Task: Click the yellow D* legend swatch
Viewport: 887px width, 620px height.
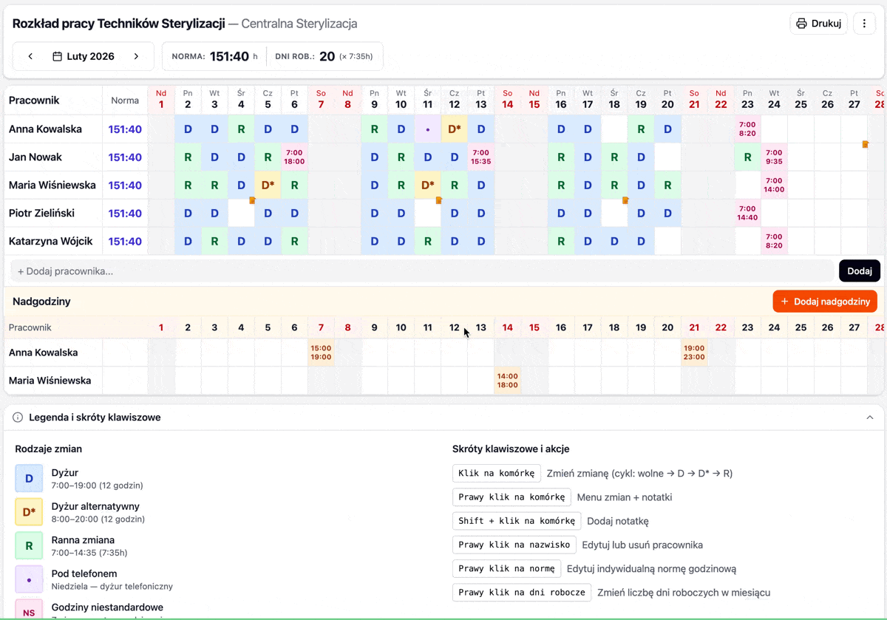Action: [29, 512]
